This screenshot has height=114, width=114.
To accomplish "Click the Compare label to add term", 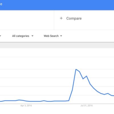I will click(74, 19).
